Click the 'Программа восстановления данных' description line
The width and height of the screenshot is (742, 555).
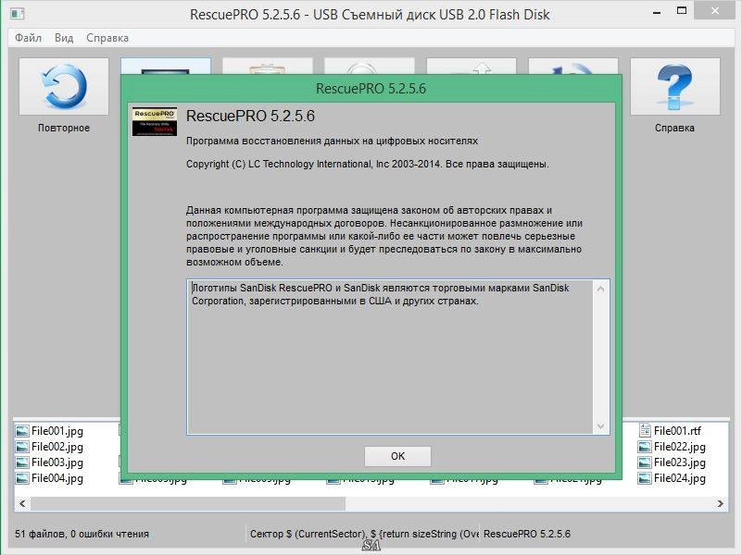pyautogui.click(x=332, y=142)
